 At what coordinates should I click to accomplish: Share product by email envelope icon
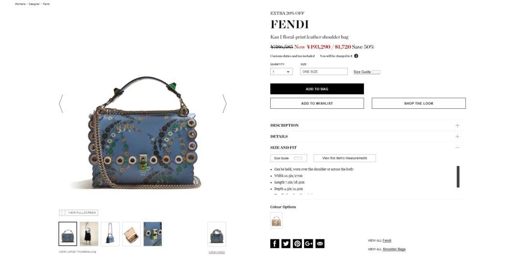click(x=320, y=243)
